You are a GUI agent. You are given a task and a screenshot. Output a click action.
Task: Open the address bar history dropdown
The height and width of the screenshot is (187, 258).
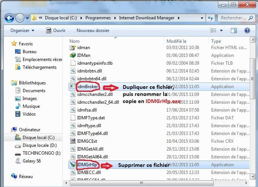point(202,18)
